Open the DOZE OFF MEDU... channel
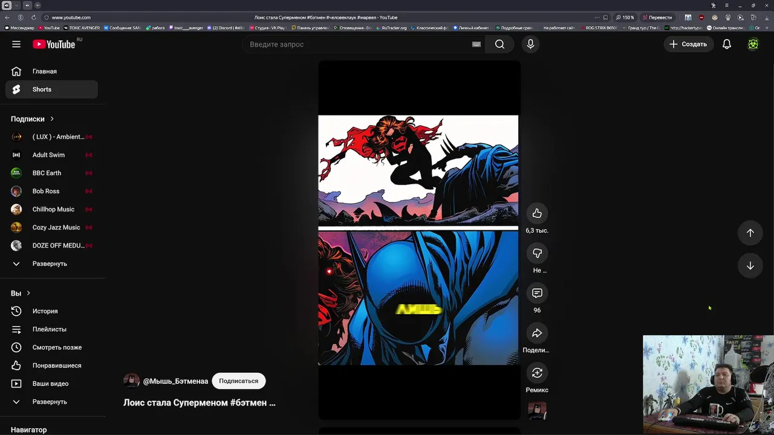Screen dimensions: 774x435 click(x=52, y=245)
